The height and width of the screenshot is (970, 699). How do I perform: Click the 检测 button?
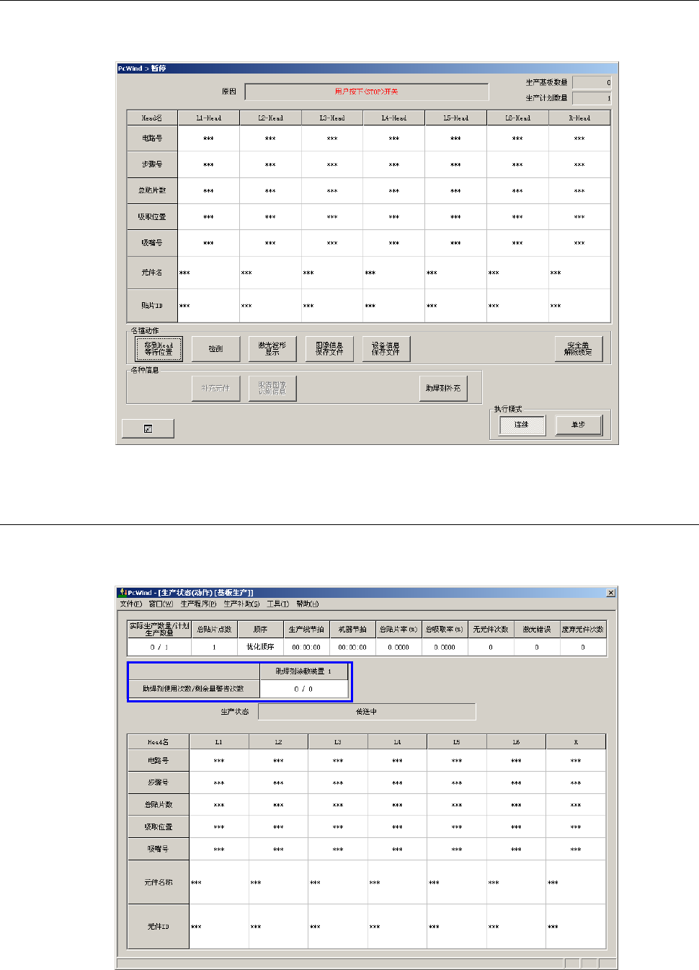click(x=215, y=349)
